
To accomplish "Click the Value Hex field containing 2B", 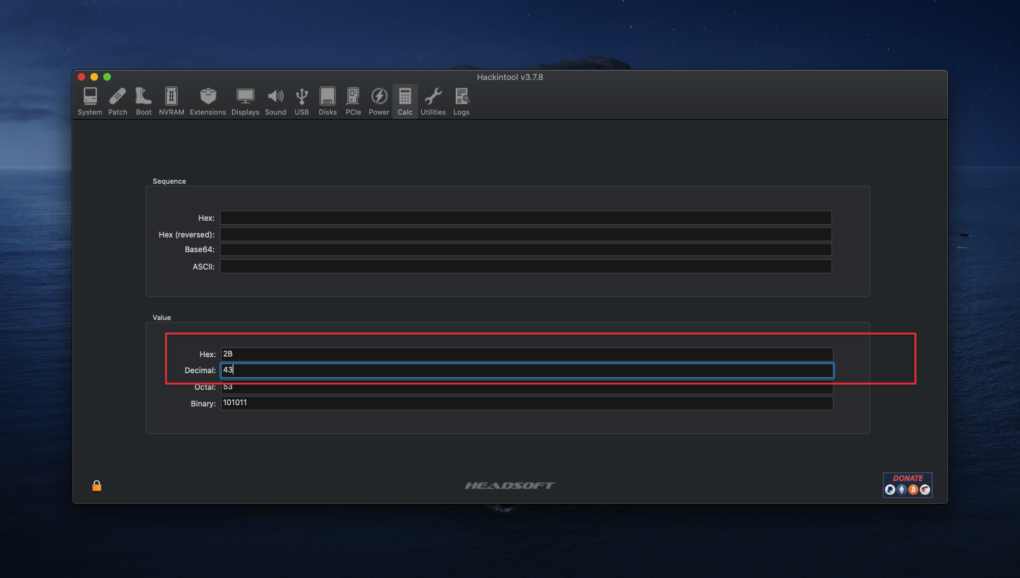I will tap(526, 354).
